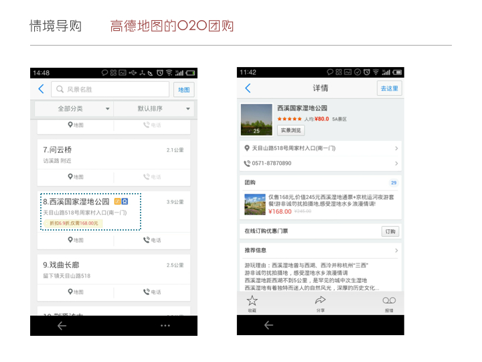Click the 风景名胜 search input field

point(110,89)
